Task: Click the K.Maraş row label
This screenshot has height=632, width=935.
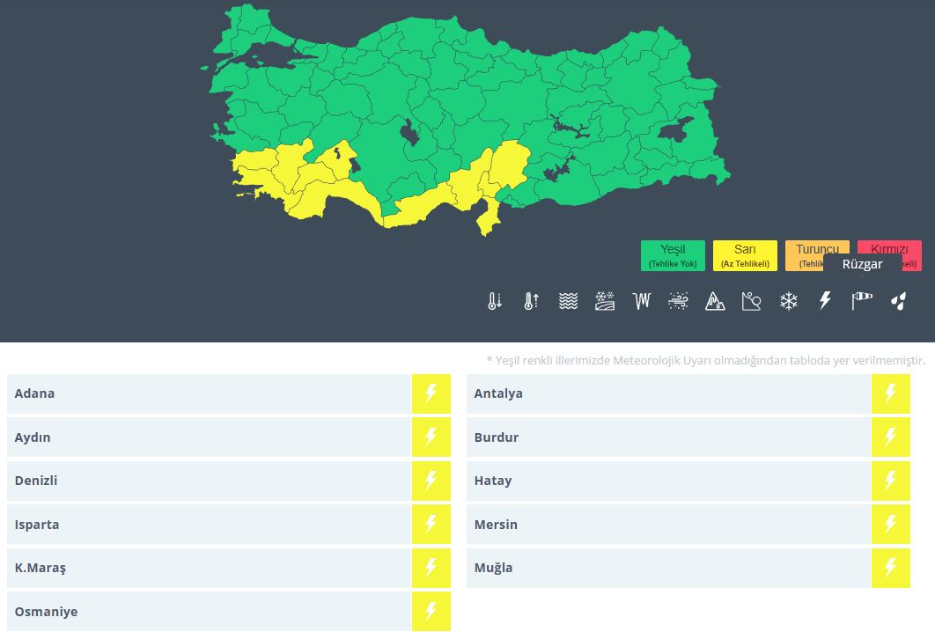Action: [40, 568]
